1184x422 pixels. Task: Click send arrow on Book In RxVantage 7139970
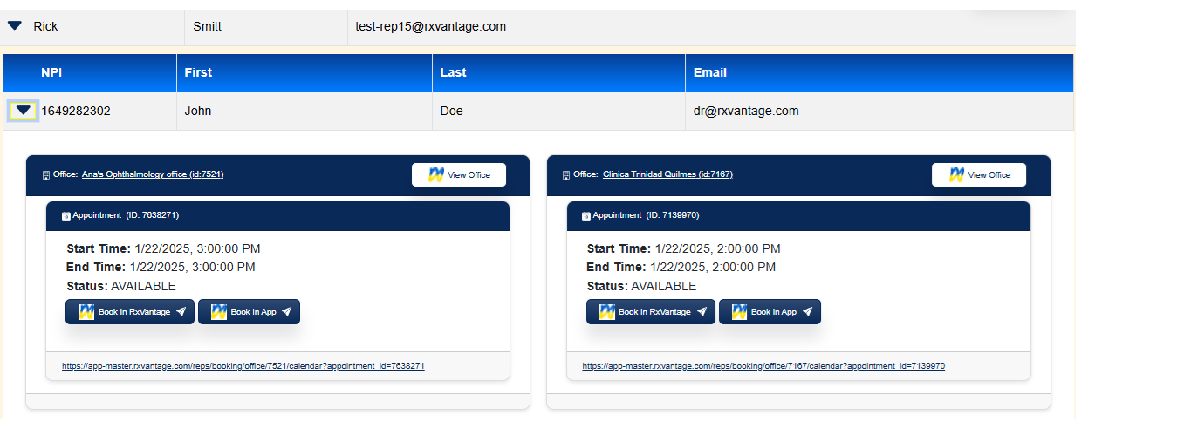(702, 312)
